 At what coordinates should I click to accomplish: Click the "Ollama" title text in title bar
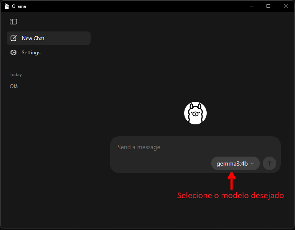coord(19,6)
